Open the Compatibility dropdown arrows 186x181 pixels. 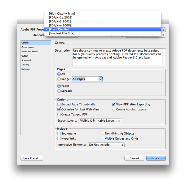164,35
